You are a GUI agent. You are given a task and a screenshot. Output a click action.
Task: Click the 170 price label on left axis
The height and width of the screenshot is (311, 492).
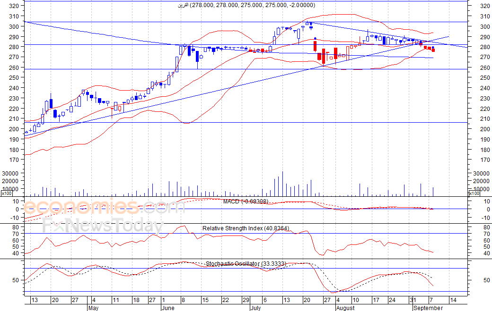tap(14, 160)
